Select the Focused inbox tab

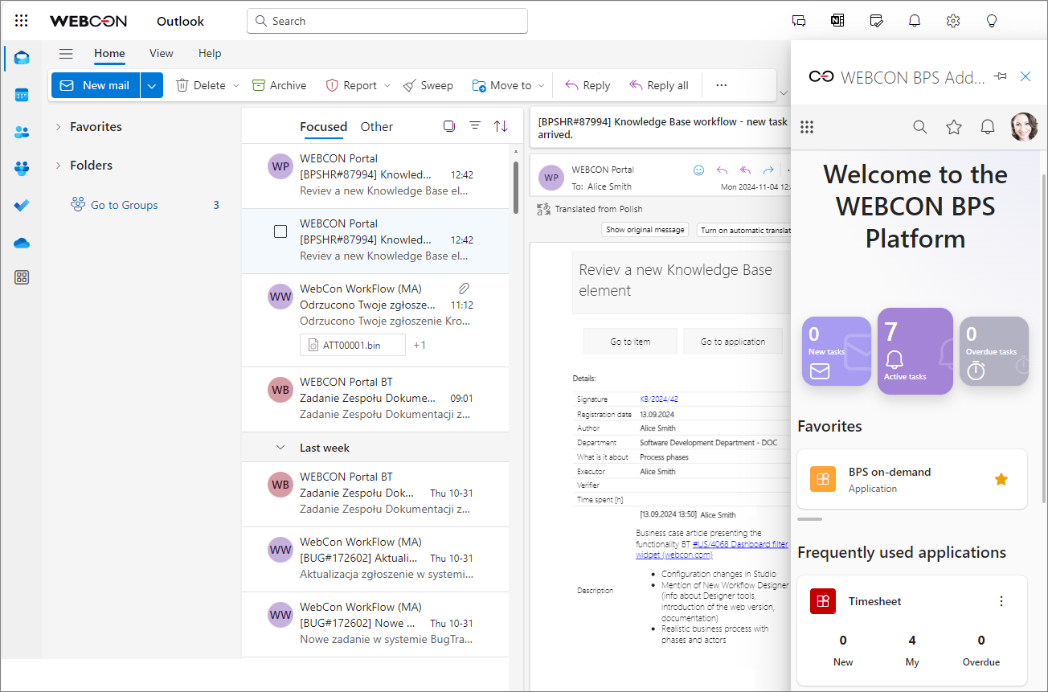(x=323, y=126)
